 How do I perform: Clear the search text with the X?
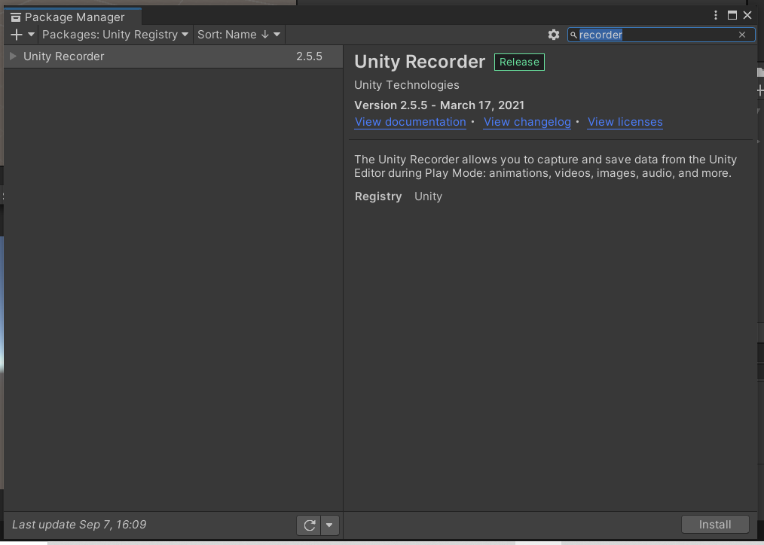(x=742, y=35)
